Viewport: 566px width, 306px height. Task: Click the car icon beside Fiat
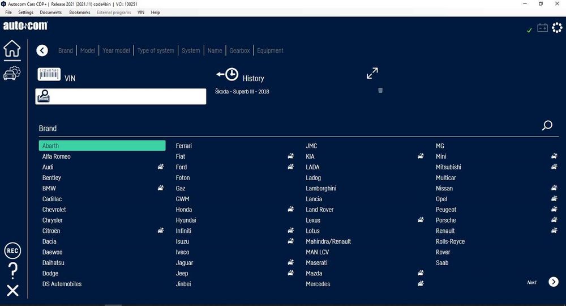click(x=290, y=156)
